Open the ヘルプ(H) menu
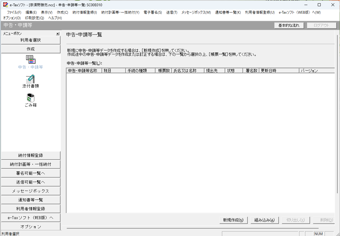The image size is (340, 236). pos(55,18)
